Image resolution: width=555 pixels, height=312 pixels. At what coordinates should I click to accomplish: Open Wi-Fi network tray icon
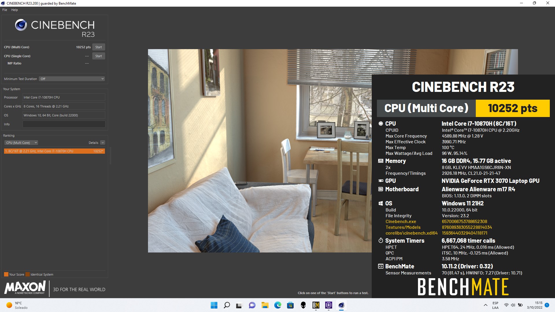click(x=506, y=305)
